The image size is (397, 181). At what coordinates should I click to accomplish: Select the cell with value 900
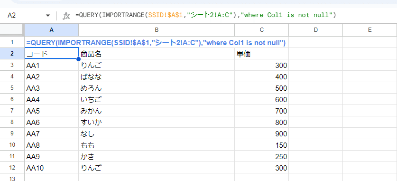coord(261,133)
